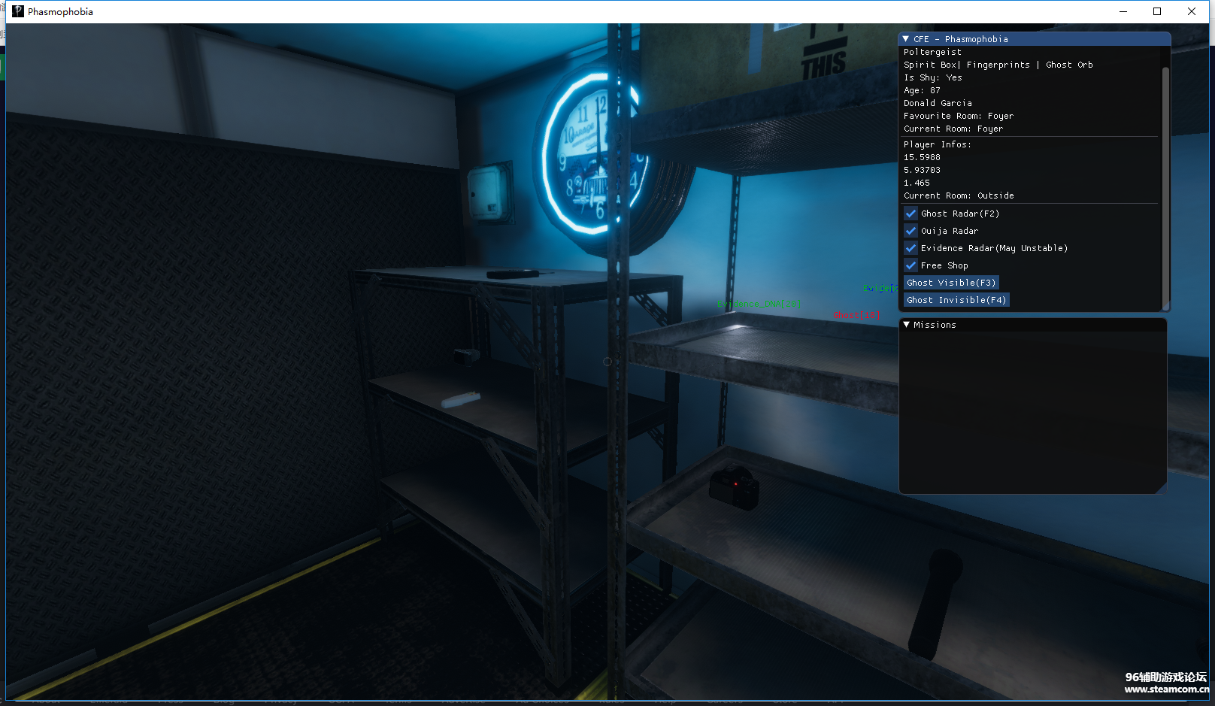
Task: Click the wall-mounted thermostat box
Action: [x=489, y=193]
